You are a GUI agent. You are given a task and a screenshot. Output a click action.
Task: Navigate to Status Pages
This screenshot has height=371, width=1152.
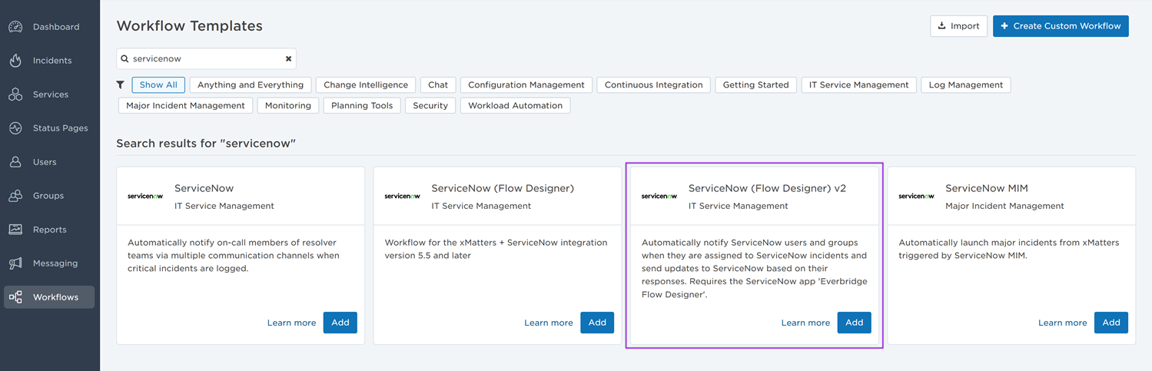tap(61, 128)
